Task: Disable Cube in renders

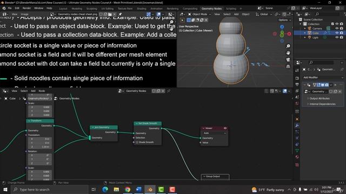Action: pos(342,33)
